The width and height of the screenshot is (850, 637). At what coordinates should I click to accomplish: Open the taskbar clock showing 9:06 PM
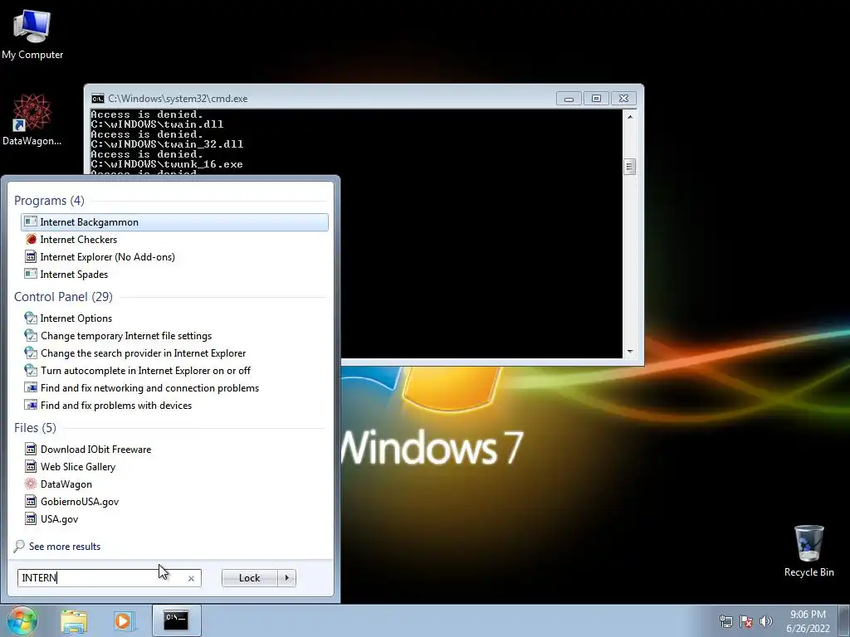click(x=808, y=621)
